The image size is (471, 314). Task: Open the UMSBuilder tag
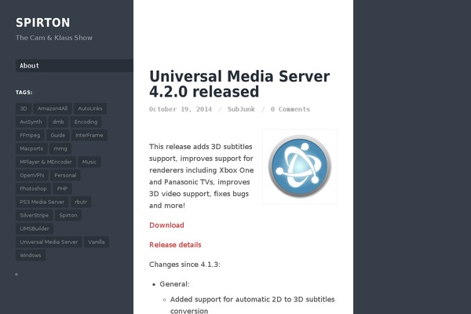[x=35, y=228]
